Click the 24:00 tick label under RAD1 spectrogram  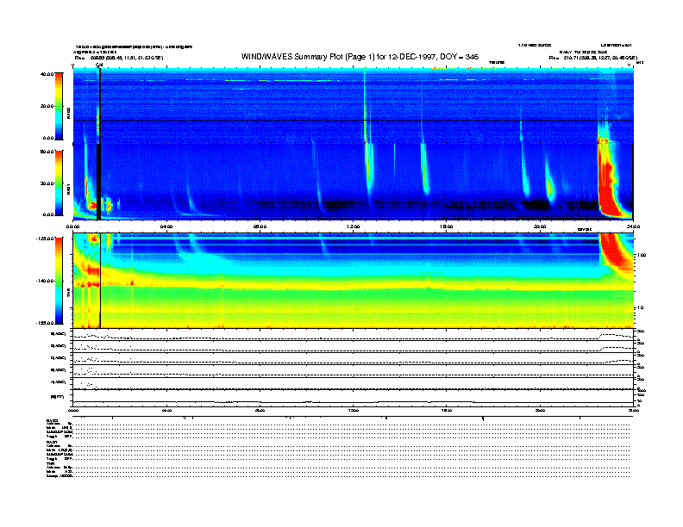point(633,226)
